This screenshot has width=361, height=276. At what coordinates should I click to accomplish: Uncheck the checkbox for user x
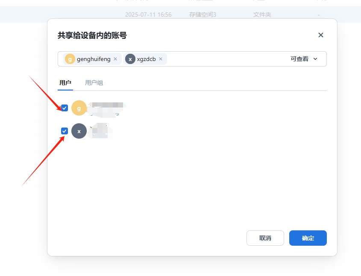[x=65, y=131]
